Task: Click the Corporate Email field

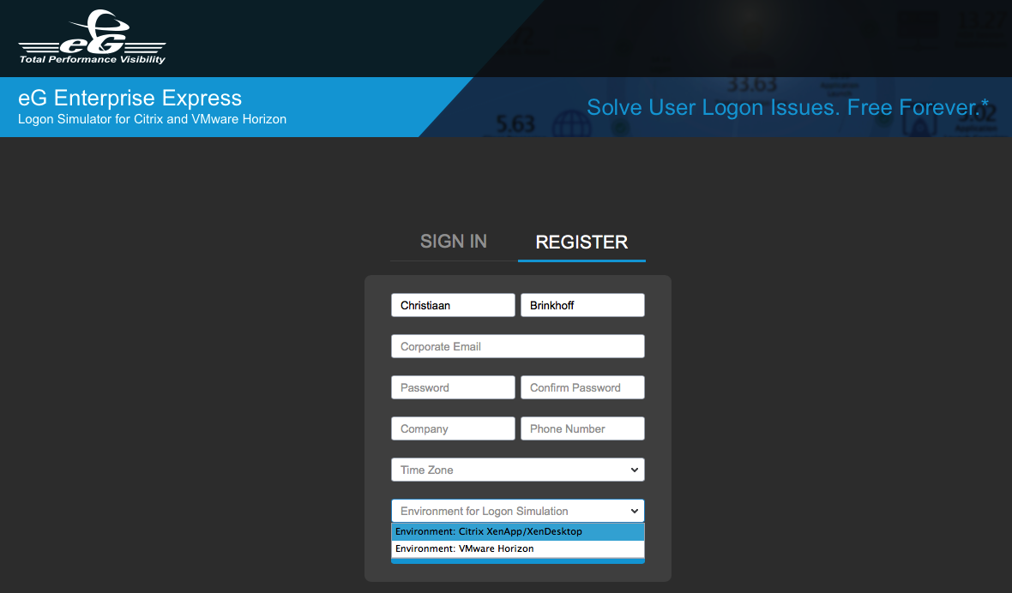Action: pyautogui.click(x=518, y=346)
